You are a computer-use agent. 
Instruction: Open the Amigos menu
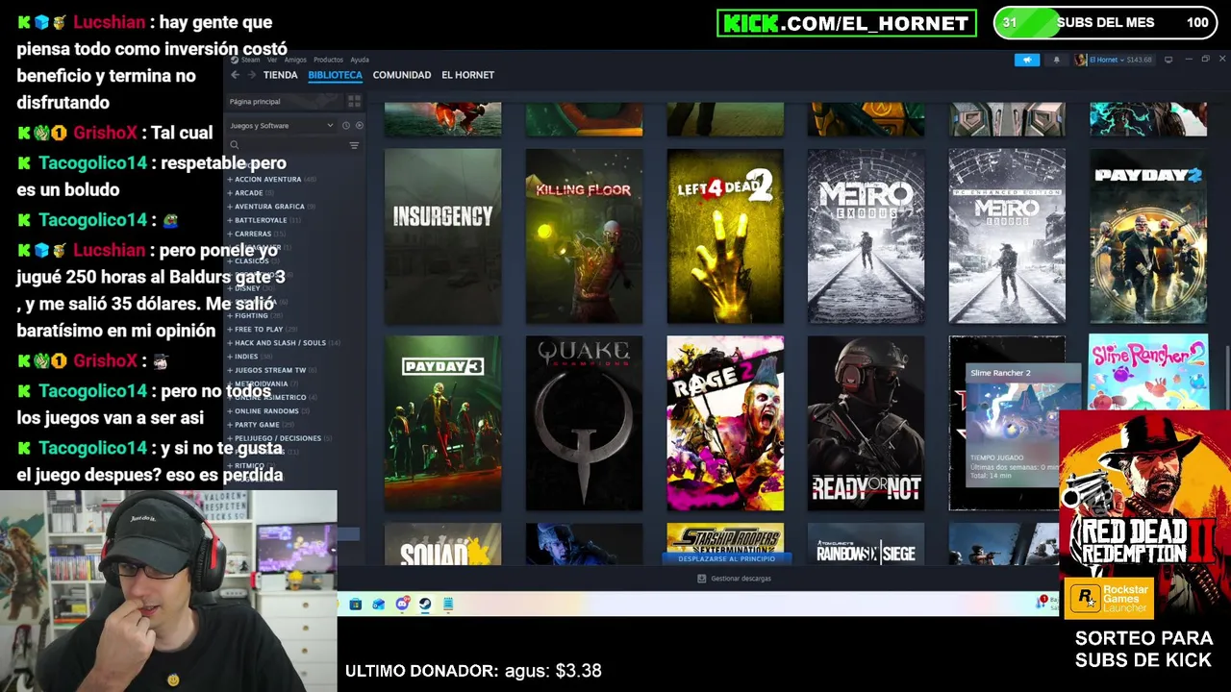(295, 60)
